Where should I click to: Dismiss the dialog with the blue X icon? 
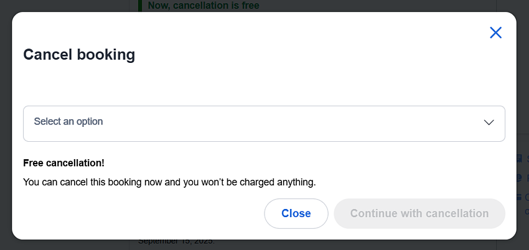(x=495, y=33)
